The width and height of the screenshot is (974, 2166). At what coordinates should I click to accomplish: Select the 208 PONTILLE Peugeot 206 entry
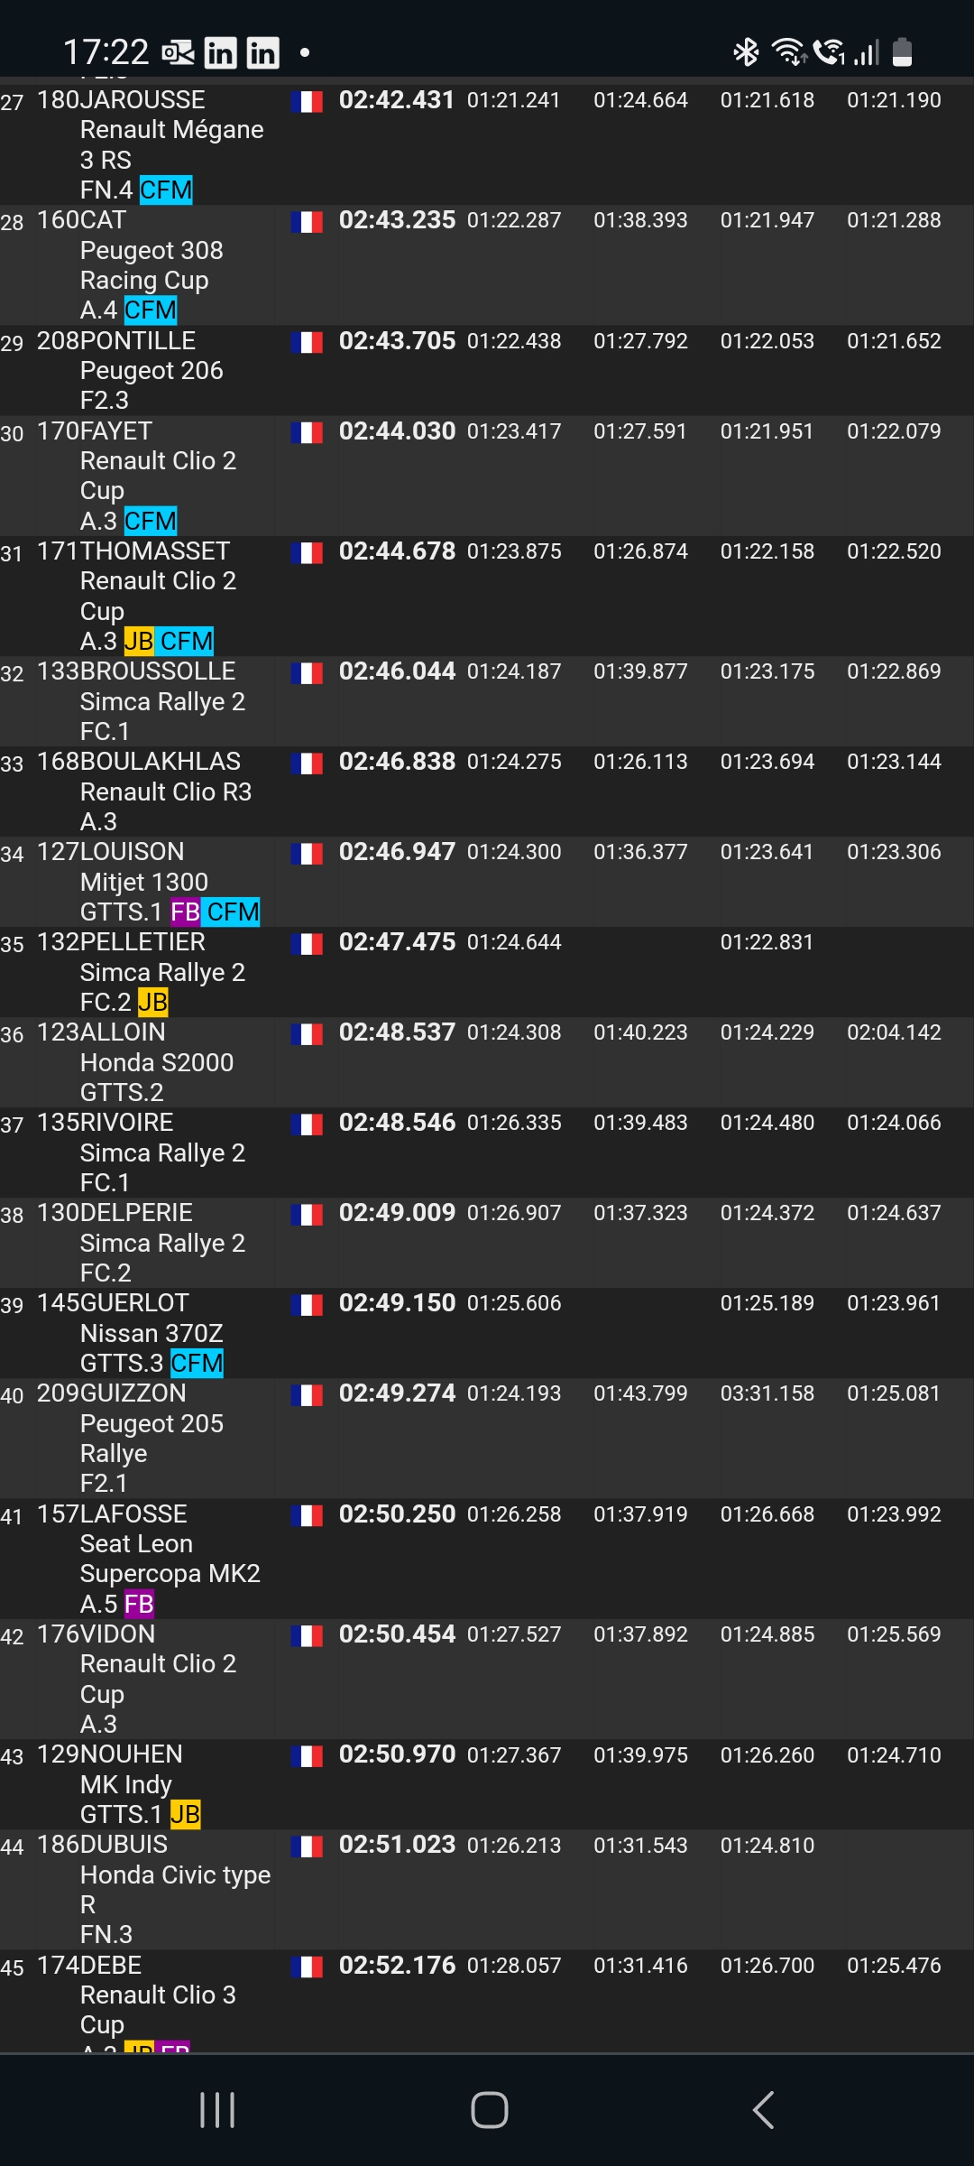point(487,370)
